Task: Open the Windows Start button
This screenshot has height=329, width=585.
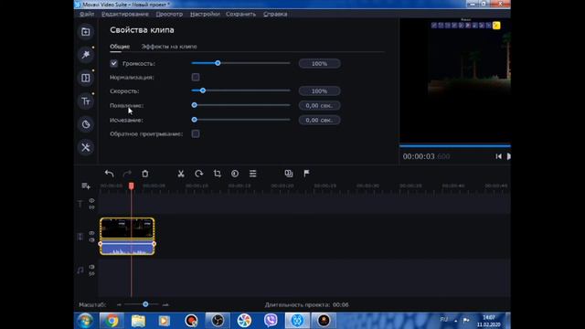Action: coord(85,321)
